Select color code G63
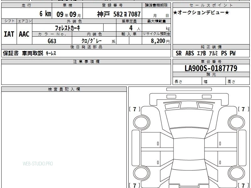Viewport: 251px width, 188px height. pyautogui.click(x=52, y=41)
